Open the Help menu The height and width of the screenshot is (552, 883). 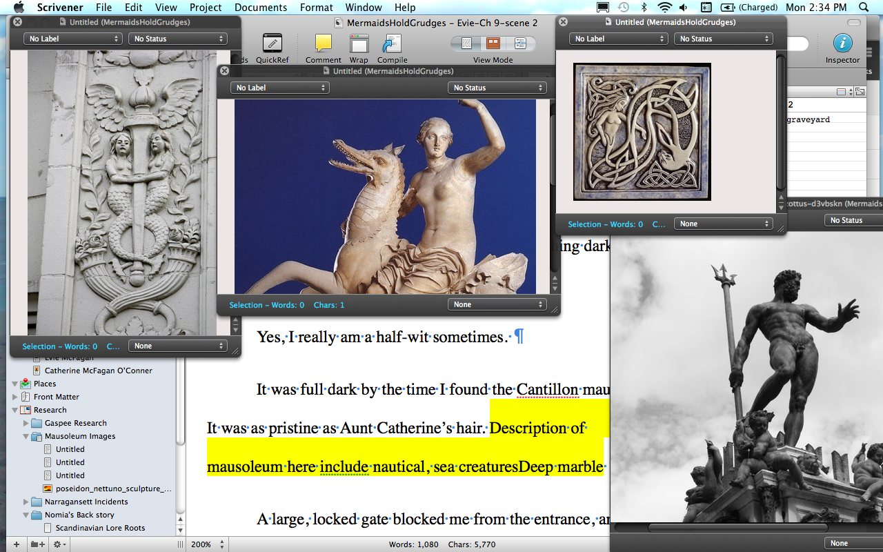405,8
